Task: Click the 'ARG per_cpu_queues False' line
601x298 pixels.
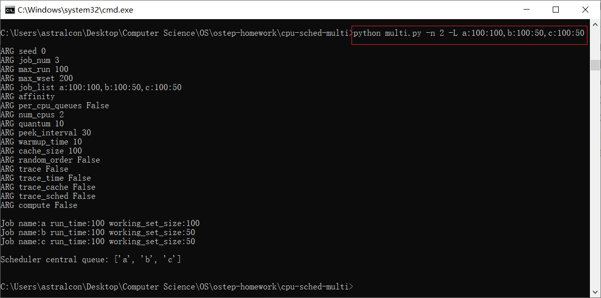Action: [55, 106]
